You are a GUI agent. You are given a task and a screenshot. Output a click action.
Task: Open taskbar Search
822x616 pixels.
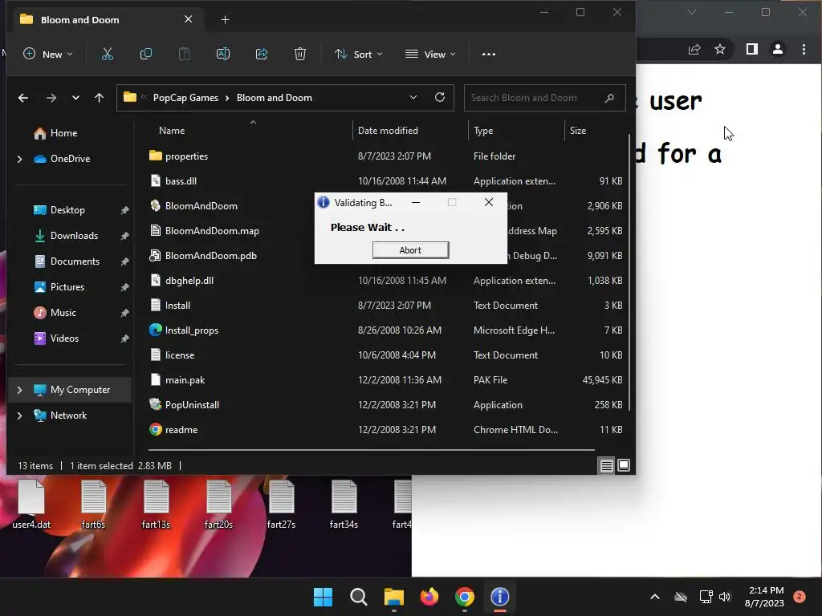359,597
